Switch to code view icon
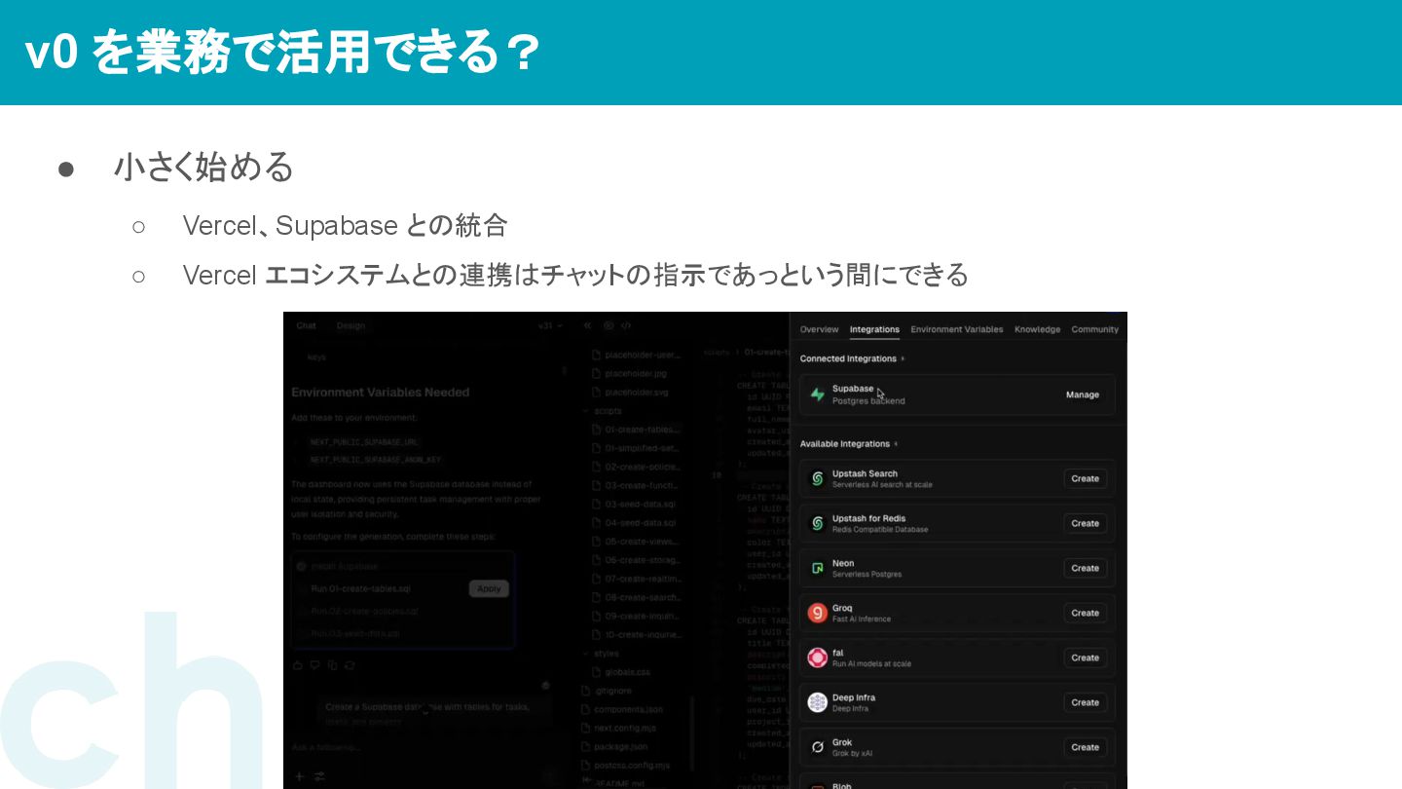Image resolution: width=1402 pixels, height=789 pixels. [626, 326]
